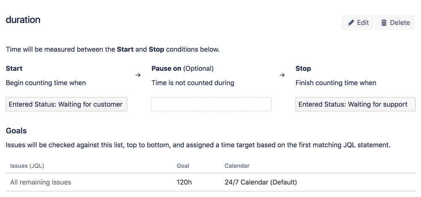This screenshot has width=421, height=197.
Task: Click the arrow between Start and Pause on
Action: [x=138, y=75]
